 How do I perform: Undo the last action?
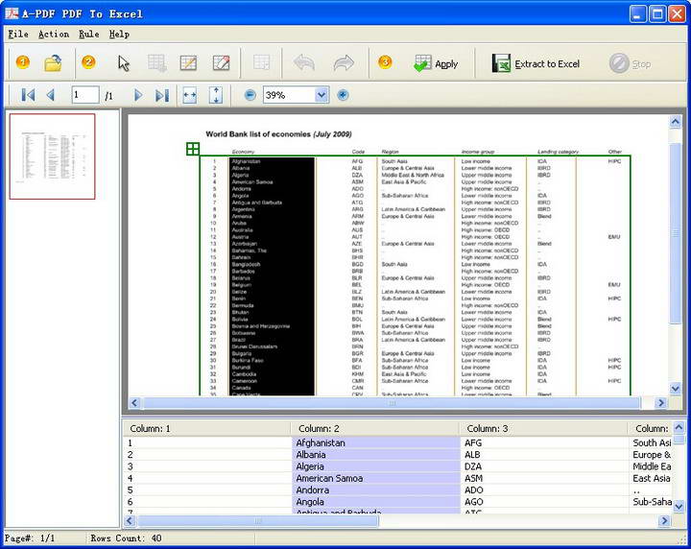[x=304, y=63]
